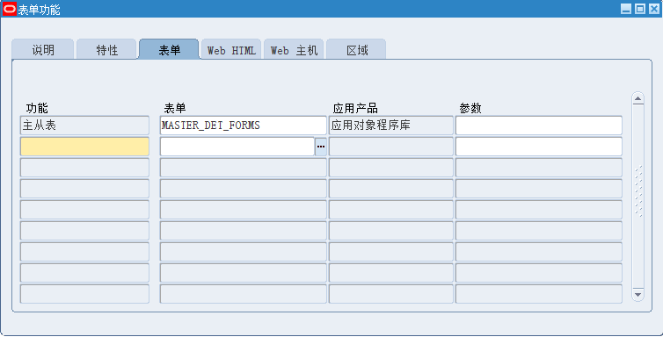
Task: Open the Web HTML tab
Action: (x=231, y=50)
